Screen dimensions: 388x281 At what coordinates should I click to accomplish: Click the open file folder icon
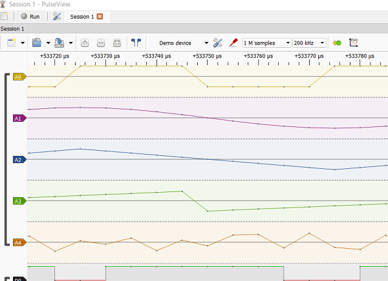[x=37, y=43]
